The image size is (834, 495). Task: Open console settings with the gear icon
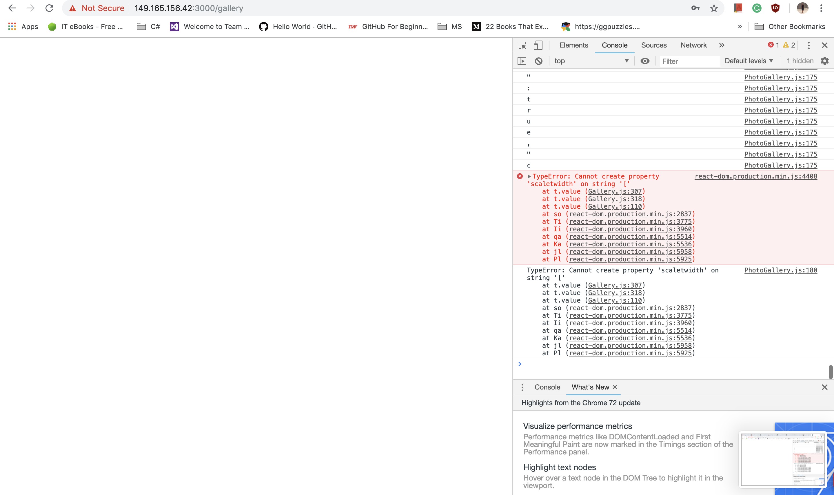coord(824,61)
